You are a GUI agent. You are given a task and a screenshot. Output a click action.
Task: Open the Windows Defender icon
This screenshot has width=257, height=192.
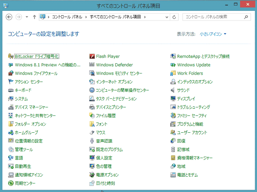point(92,64)
